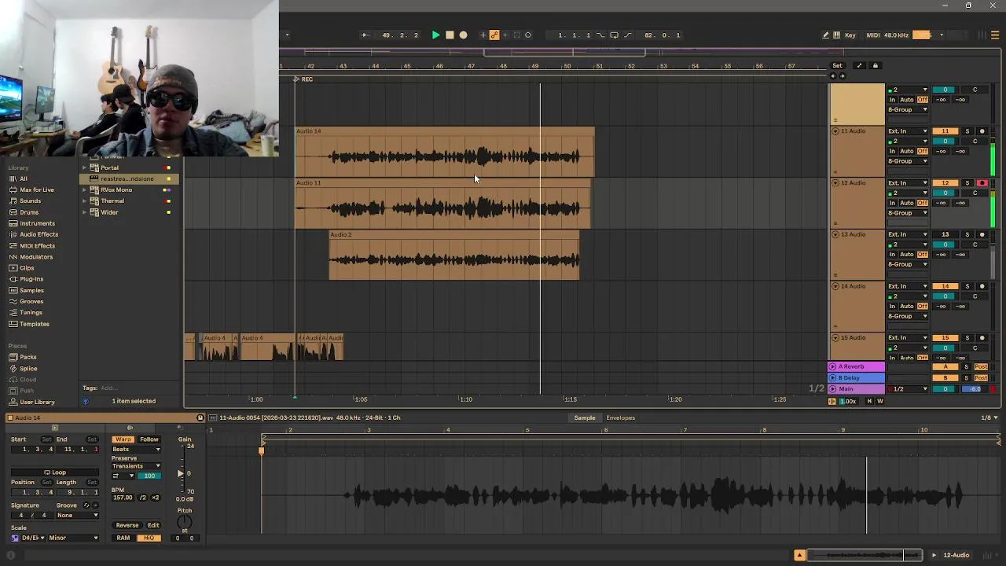
Task: Click the Reverse button
Action: (x=127, y=525)
